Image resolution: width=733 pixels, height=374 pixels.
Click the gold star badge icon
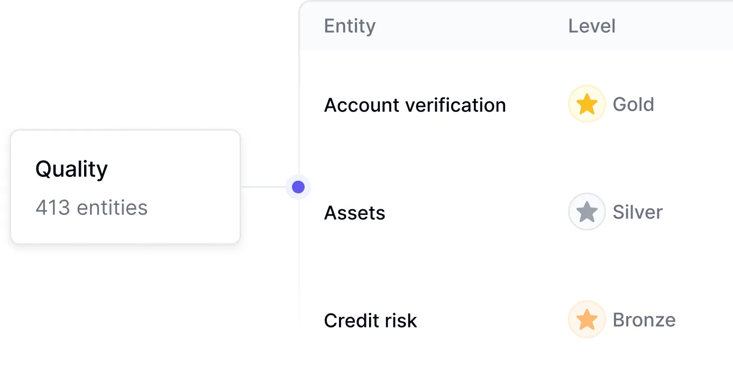[x=587, y=104]
